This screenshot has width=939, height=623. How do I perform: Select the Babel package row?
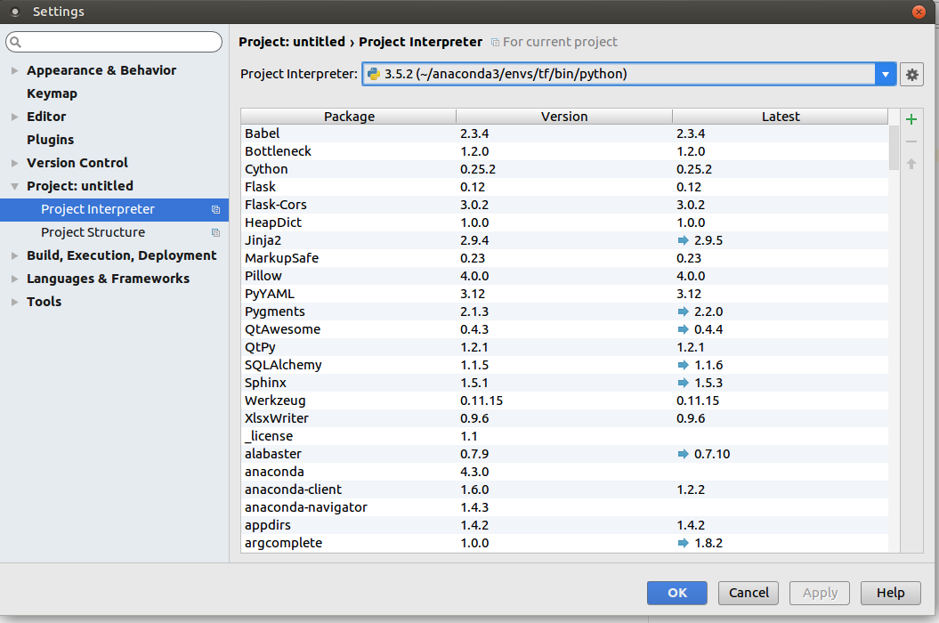point(564,133)
